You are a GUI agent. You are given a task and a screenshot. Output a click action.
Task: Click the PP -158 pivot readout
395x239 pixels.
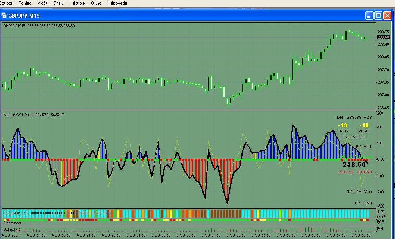[x=363, y=203]
